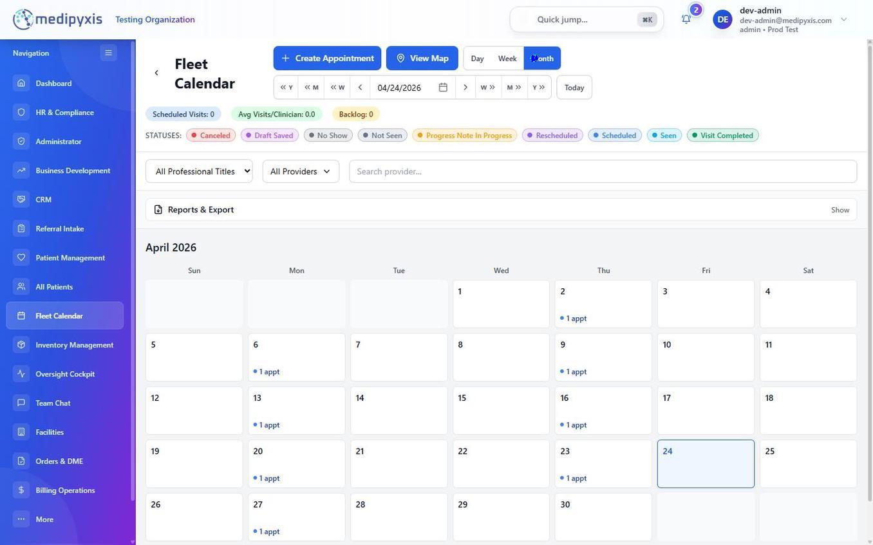The height and width of the screenshot is (545, 873).
Task: Open the 1 appt entry on April 27
Action: tap(267, 532)
